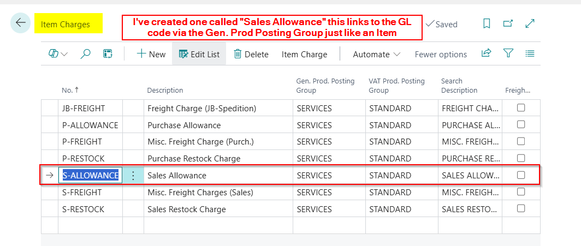Open the Item Charge menu

tap(304, 54)
